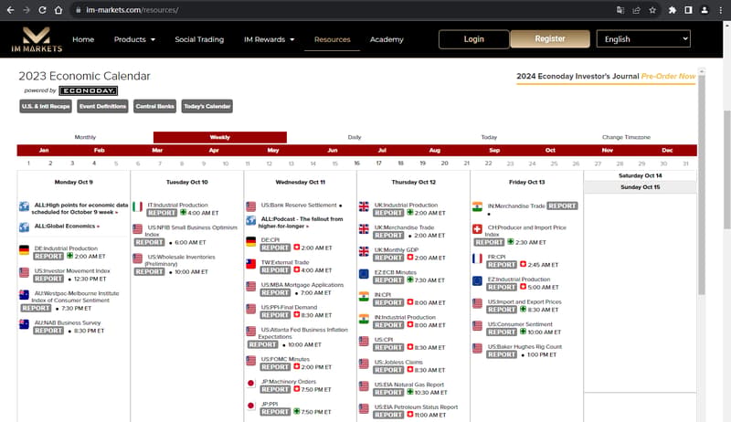The image size is (731, 422).
Task: Click the Italian flag beside IT:Industrial Production
Action: point(137,206)
